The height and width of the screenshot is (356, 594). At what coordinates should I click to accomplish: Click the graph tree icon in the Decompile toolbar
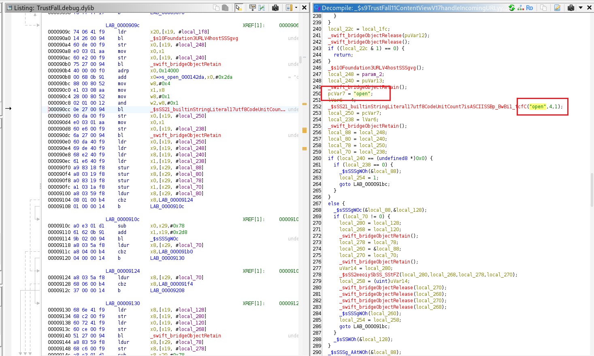(x=521, y=8)
